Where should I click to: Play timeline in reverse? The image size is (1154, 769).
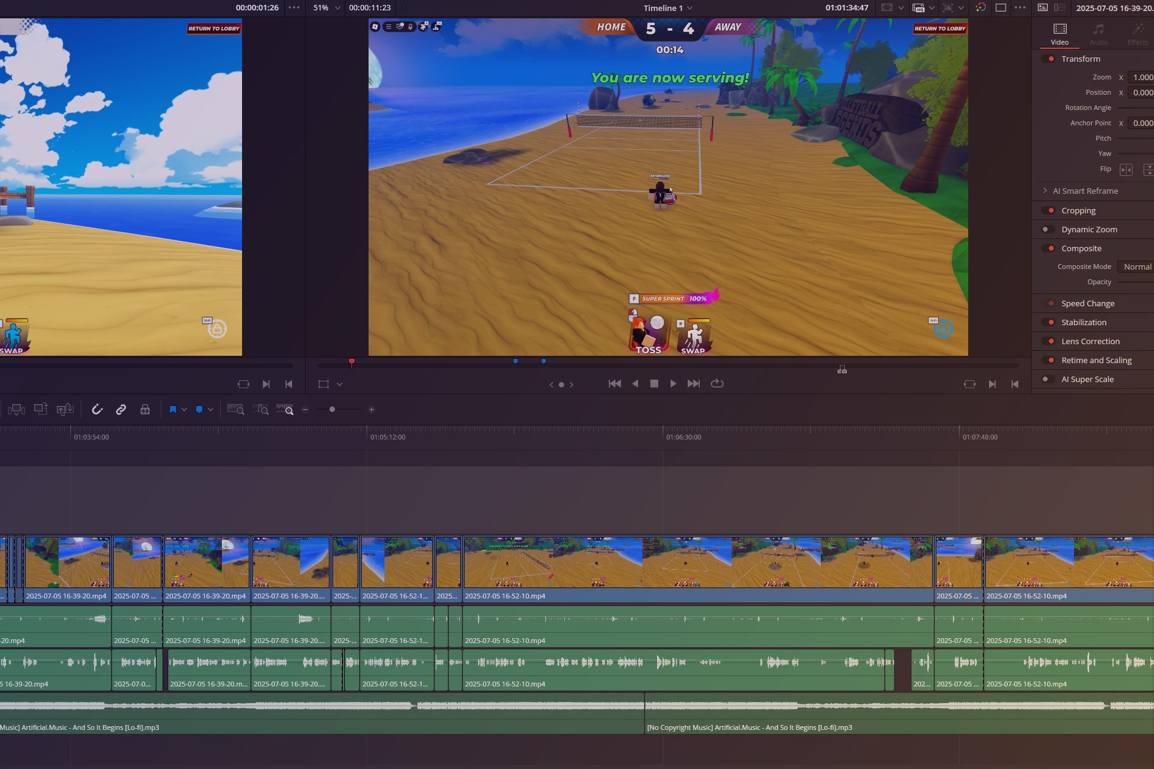pos(635,383)
